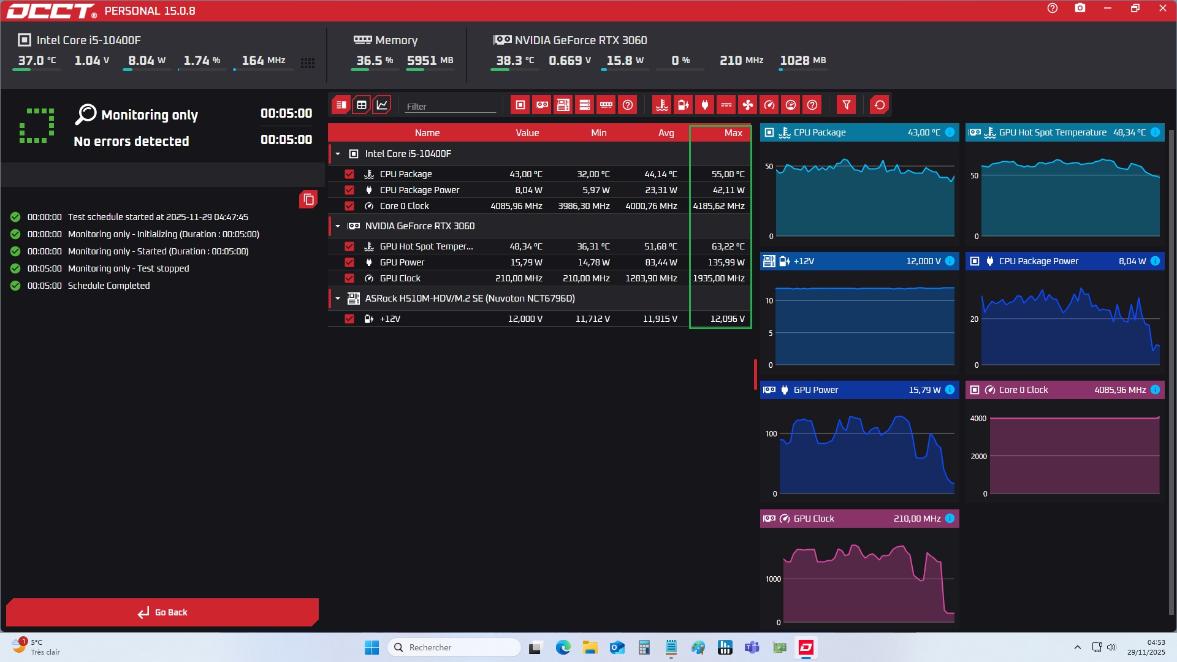1177x662 pixels.
Task: Uncheck the CPU Package sensor checkbox
Action: [x=349, y=174]
